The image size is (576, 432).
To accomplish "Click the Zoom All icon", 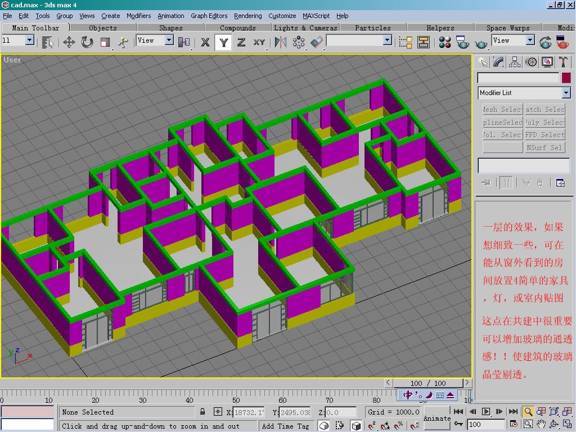I will point(541,411).
